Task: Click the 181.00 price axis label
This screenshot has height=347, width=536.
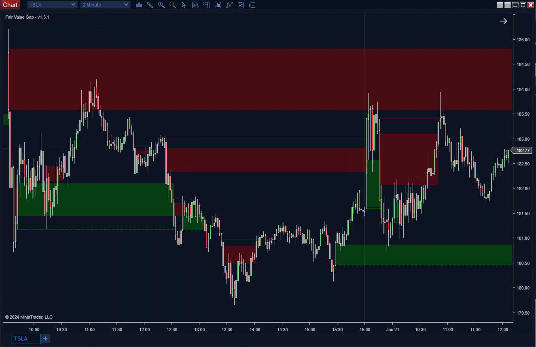Action: [x=523, y=238]
